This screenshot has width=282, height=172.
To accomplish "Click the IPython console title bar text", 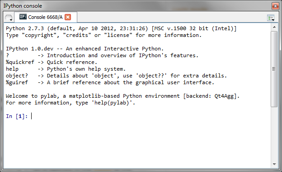I will [x=23, y=6].
